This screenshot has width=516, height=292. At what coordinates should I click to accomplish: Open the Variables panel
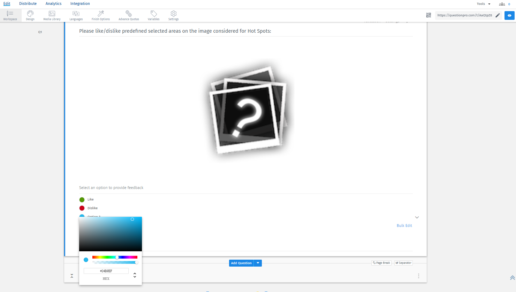pyautogui.click(x=153, y=15)
